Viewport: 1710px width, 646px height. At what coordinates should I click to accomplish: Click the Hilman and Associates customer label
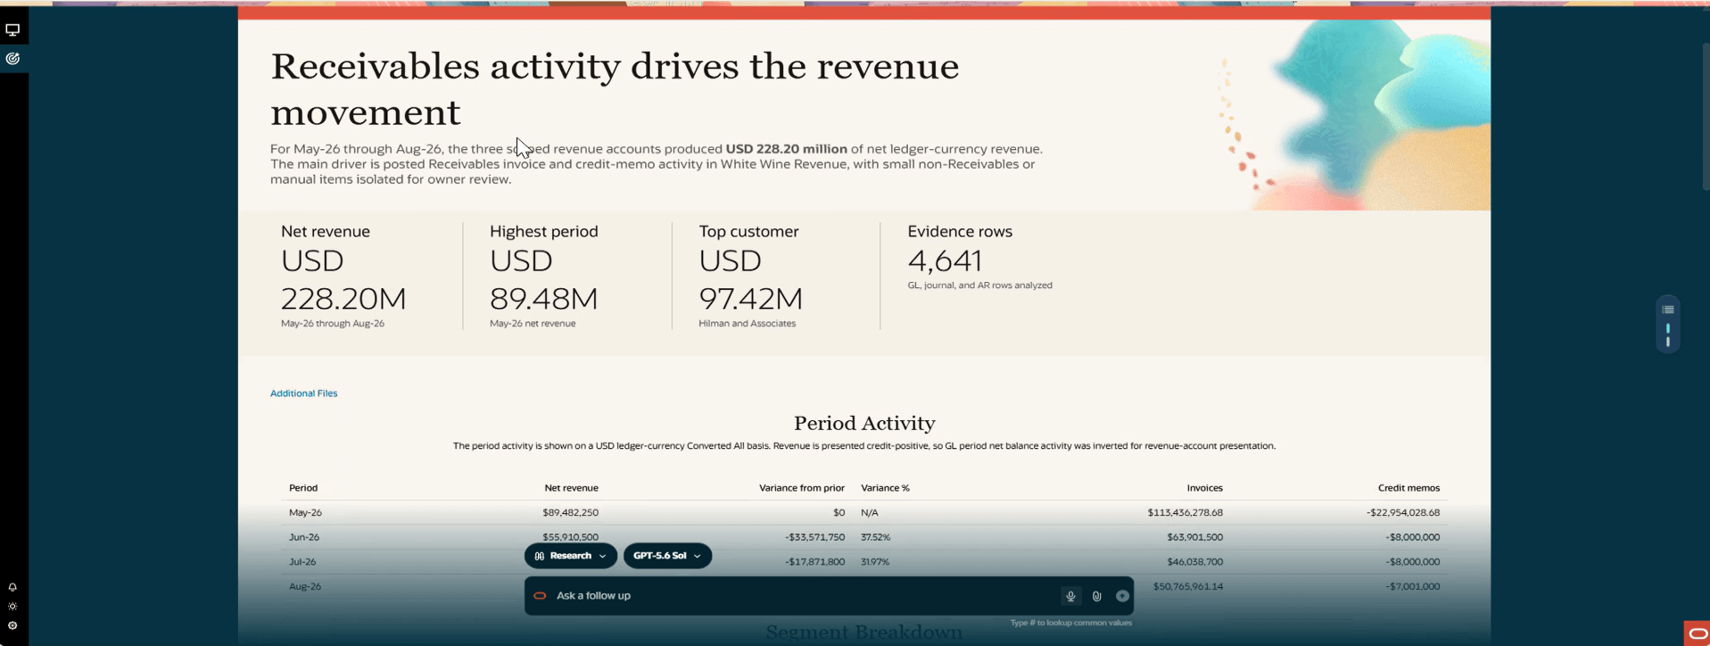pyautogui.click(x=748, y=324)
